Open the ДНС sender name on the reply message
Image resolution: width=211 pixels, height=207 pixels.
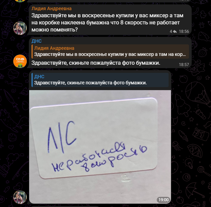pyautogui.click(x=37, y=41)
